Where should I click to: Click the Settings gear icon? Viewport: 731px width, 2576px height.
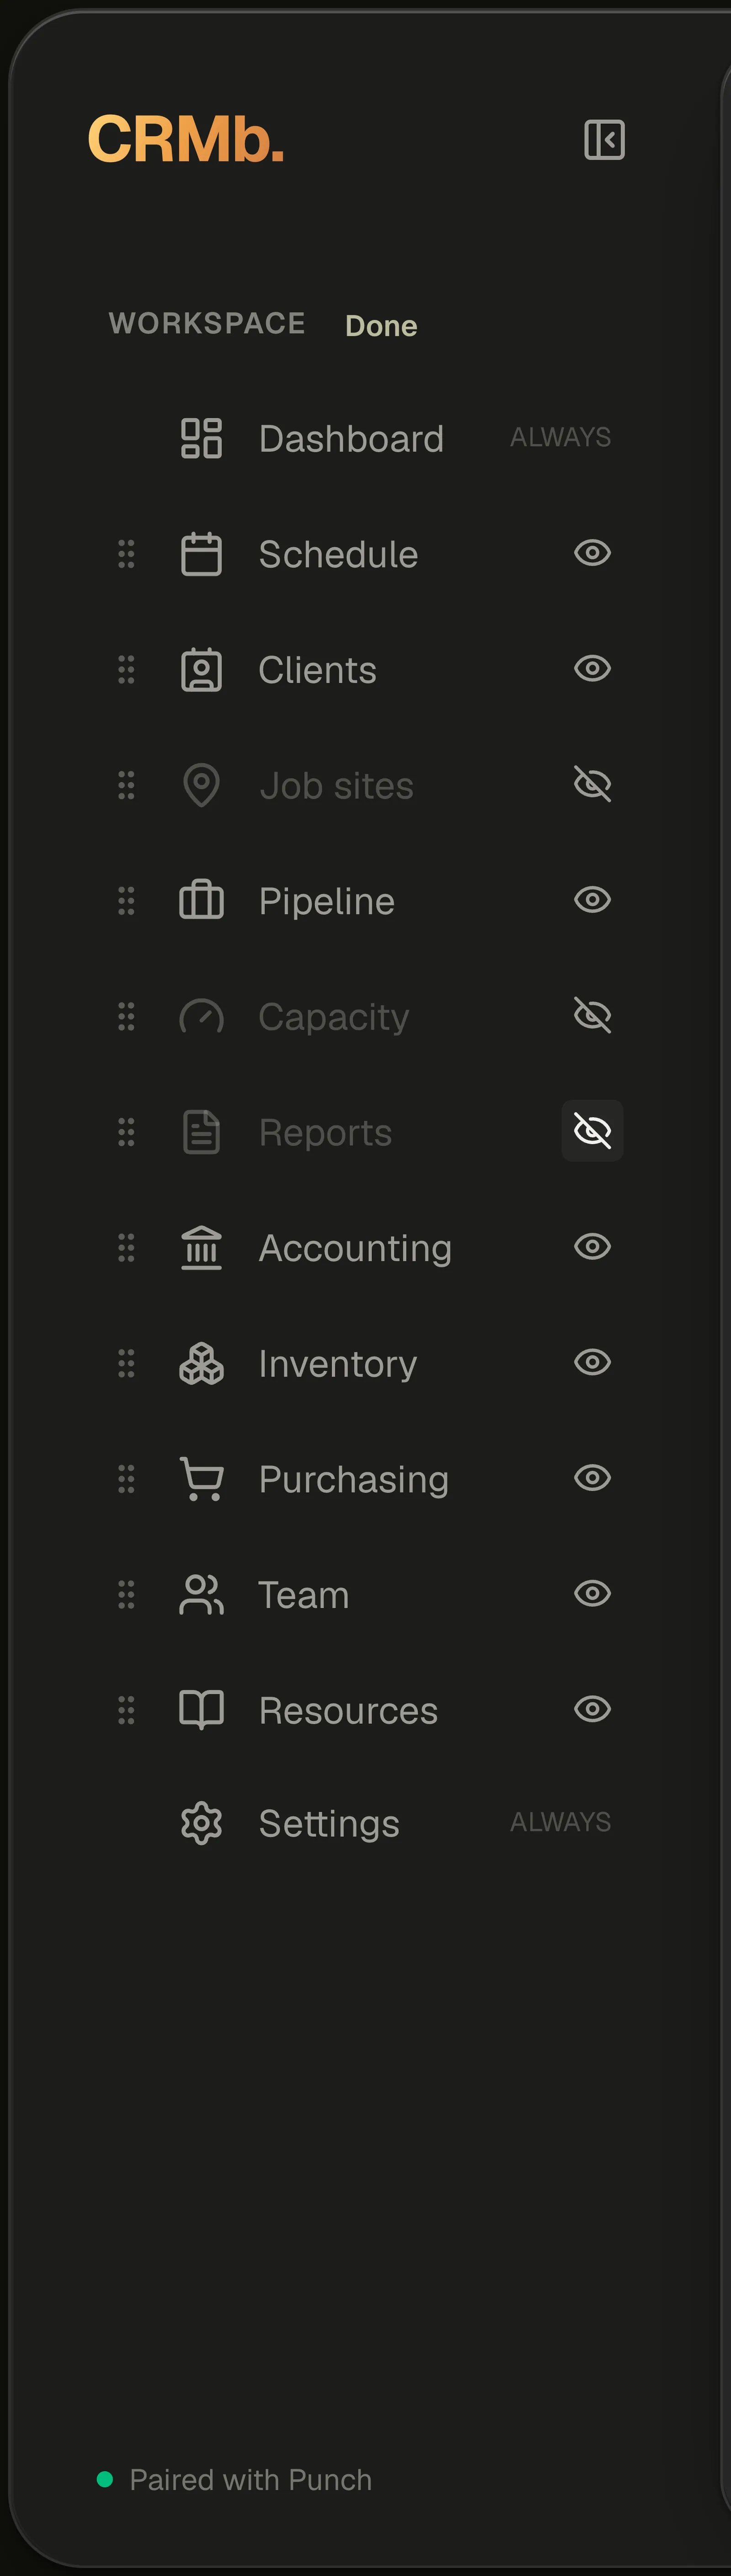coord(201,1823)
